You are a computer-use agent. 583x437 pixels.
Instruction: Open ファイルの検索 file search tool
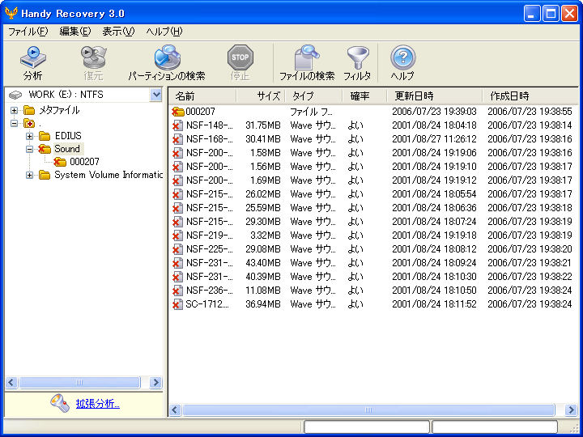307,57
